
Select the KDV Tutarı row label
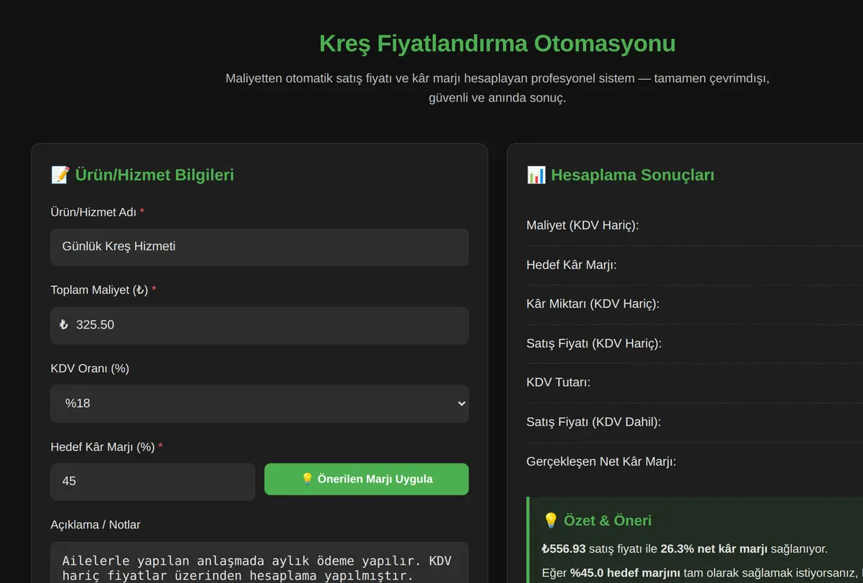point(558,382)
